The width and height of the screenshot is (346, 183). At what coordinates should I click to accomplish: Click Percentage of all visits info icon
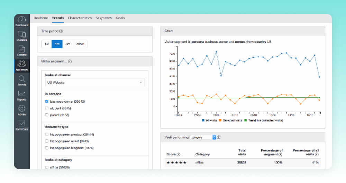coord(317,154)
